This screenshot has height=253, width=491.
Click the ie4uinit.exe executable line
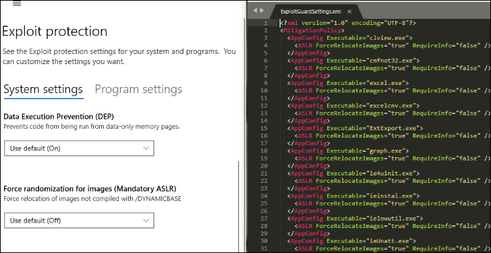tap(353, 173)
